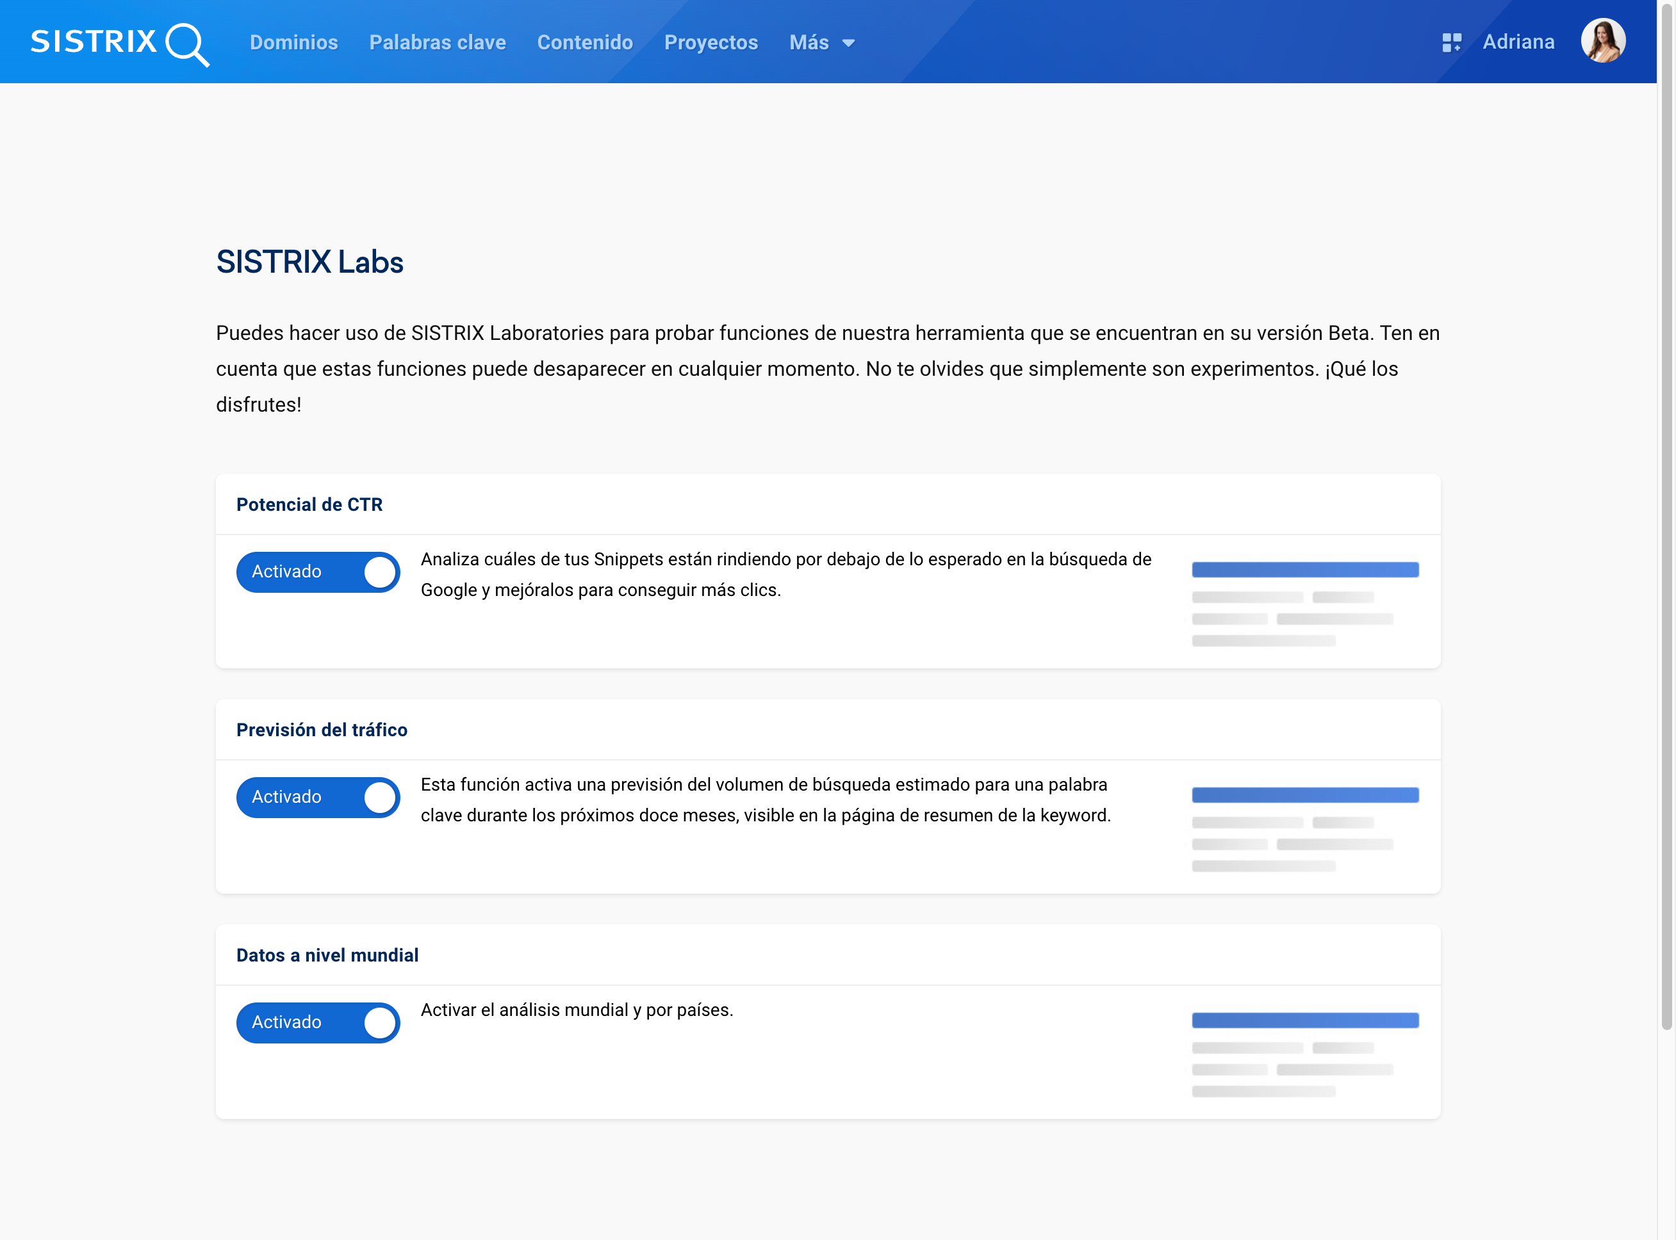The image size is (1676, 1240).
Task: Open the Contenido navigation item
Action: click(584, 43)
